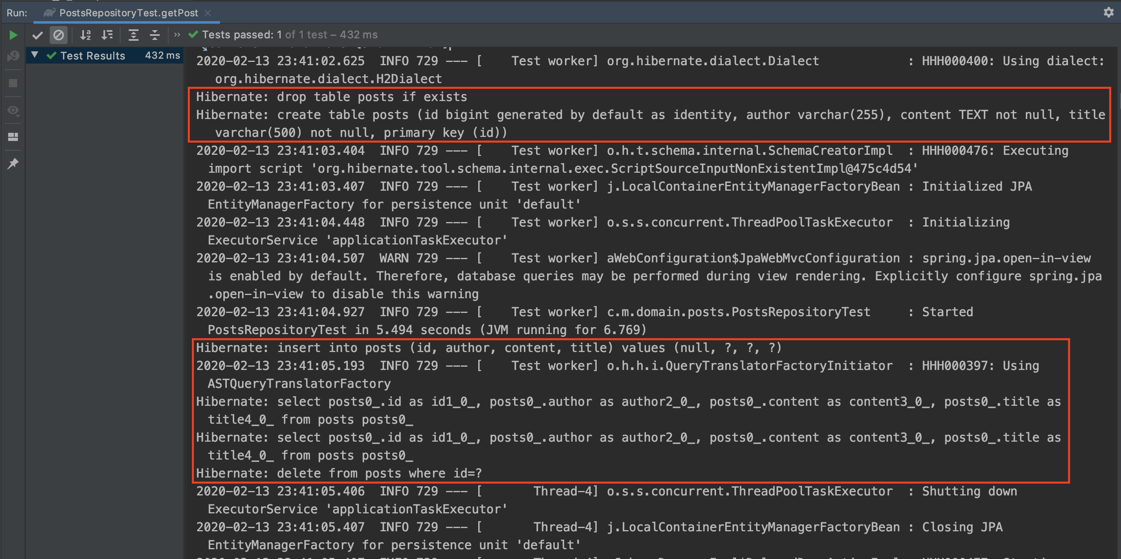Screen dimensions: 1121x559
Task: Open the eye icon view options dropdown
Action: (x=13, y=110)
